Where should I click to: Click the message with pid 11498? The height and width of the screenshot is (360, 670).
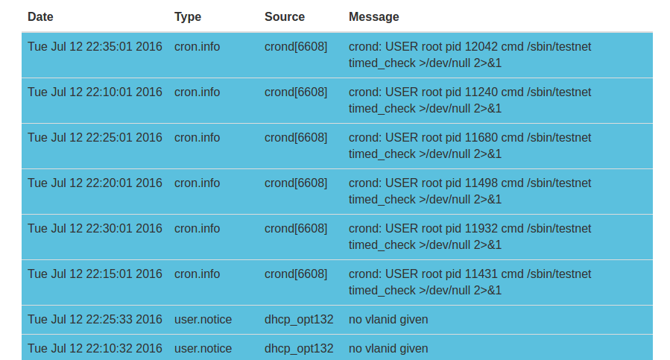(x=470, y=191)
